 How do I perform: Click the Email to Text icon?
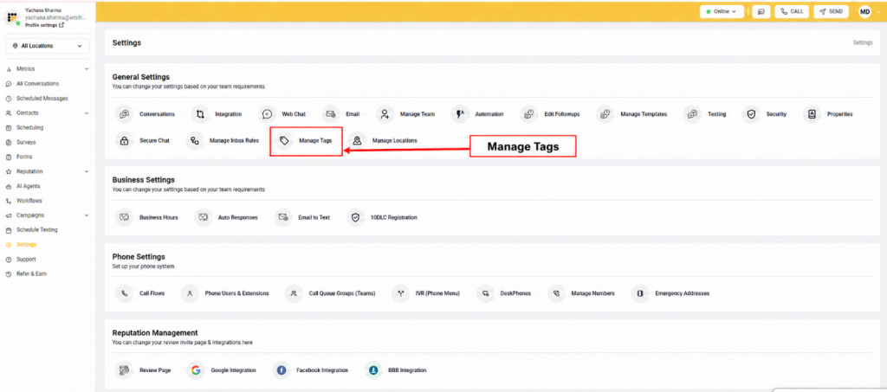[283, 217]
